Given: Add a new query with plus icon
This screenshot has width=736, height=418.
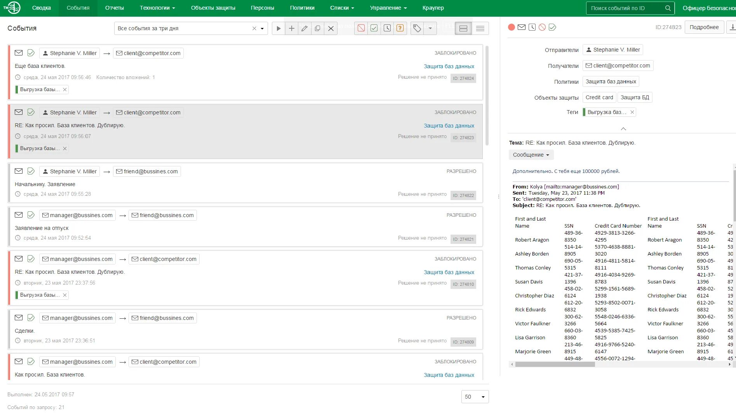Looking at the screenshot, I should [x=292, y=28].
